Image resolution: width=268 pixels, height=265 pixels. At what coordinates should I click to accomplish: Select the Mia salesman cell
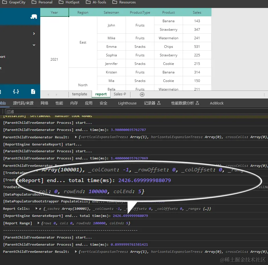(x=111, y=81)
